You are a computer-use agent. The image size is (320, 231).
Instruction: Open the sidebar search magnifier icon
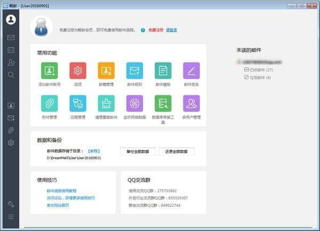pos(11,75)
